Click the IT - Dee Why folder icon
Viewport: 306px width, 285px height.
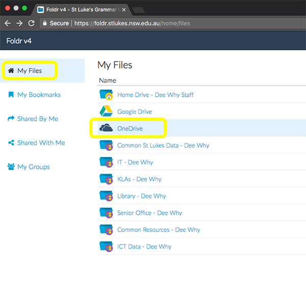coord(106,162)
